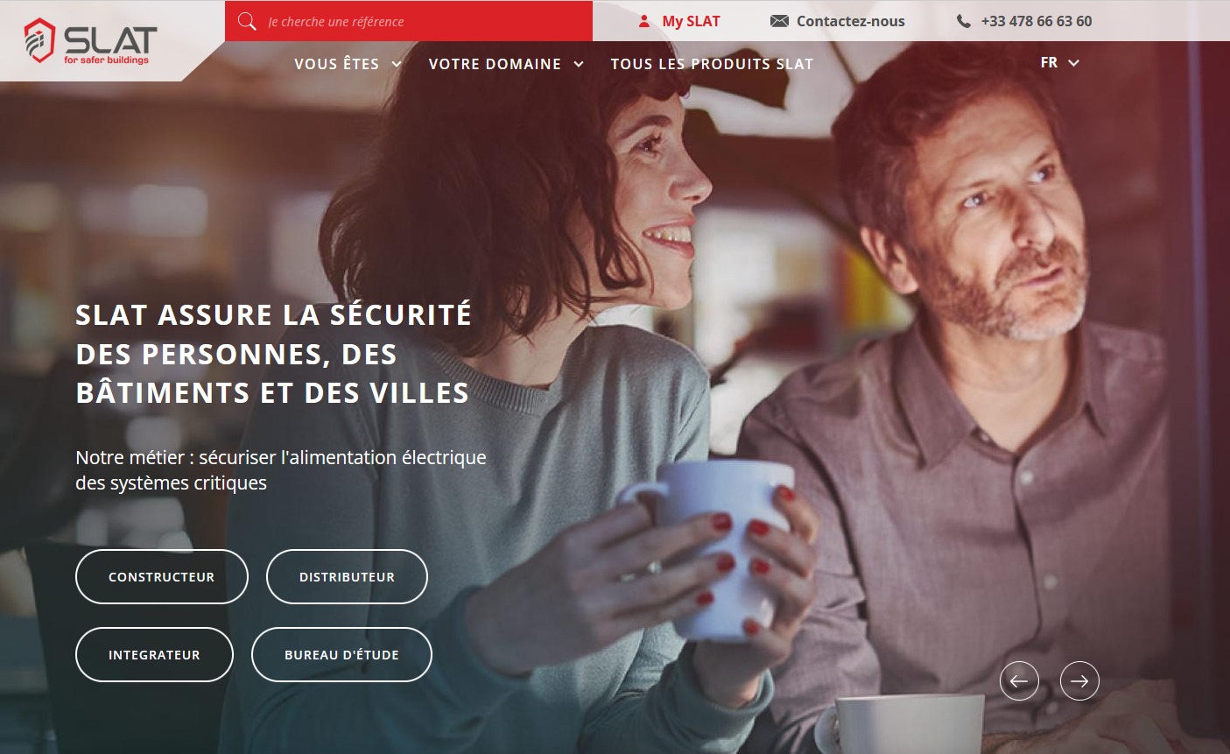Screen dimensions: 1230x754
Task: Expand the VOTRE DOMAINE chevron
Action: point(579,64)
